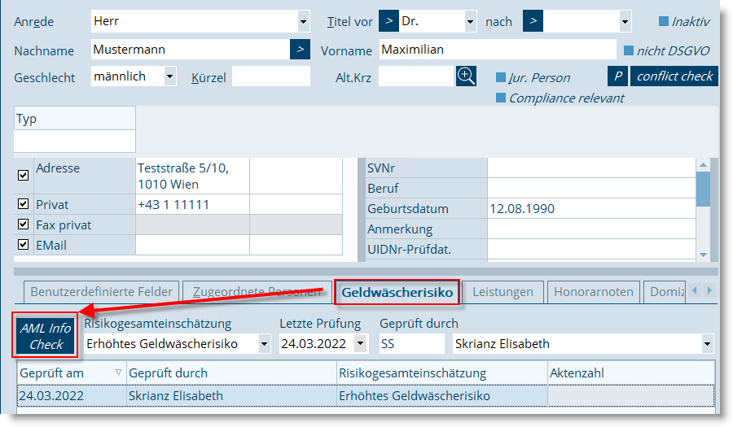
Task: Open the Letzte Prüfung date dropdown
Action: pyautogui.click(x=361, y=344)
